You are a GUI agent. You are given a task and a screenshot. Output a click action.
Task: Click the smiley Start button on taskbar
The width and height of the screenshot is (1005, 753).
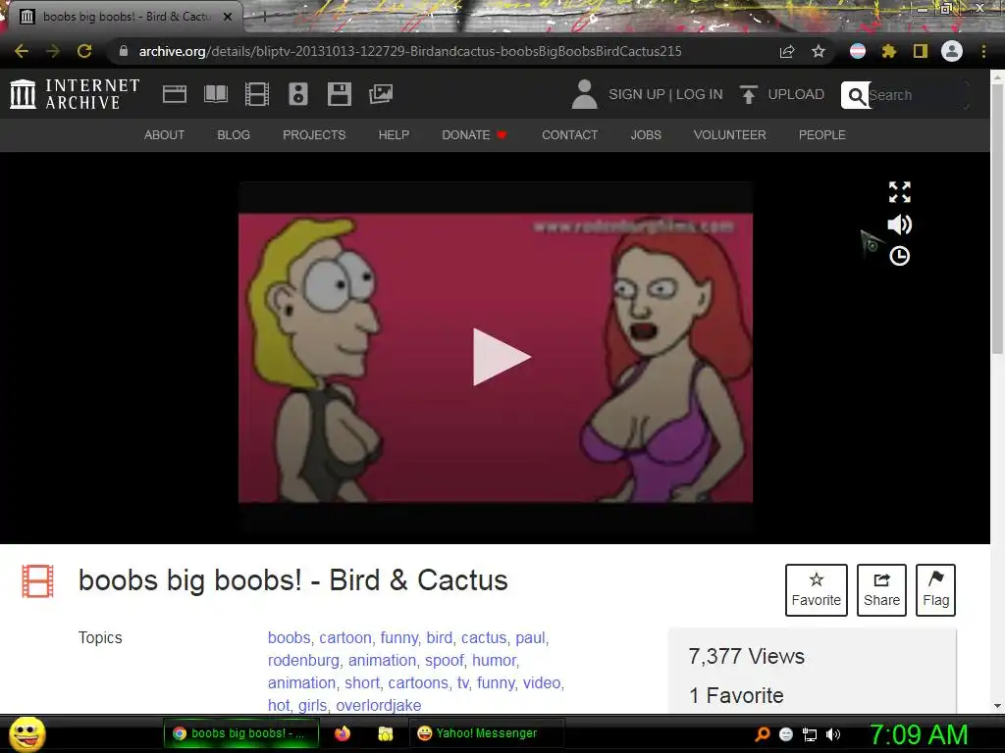[26, 733]
